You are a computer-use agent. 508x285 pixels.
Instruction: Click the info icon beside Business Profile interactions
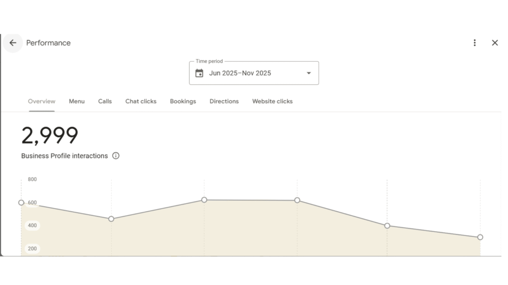(116, 156)
